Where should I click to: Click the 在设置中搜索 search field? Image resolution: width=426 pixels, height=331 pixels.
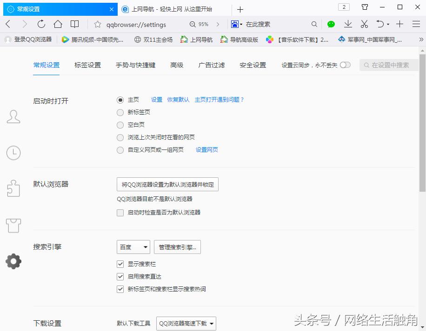coord(390,65)
